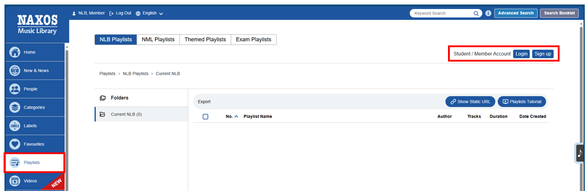
Task: Open the Categories sidebar icon
Action: (x=15, y=107)
